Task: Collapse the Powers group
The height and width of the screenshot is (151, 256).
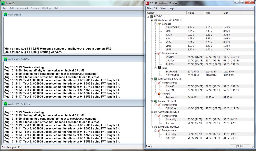Action: point(155,94)
